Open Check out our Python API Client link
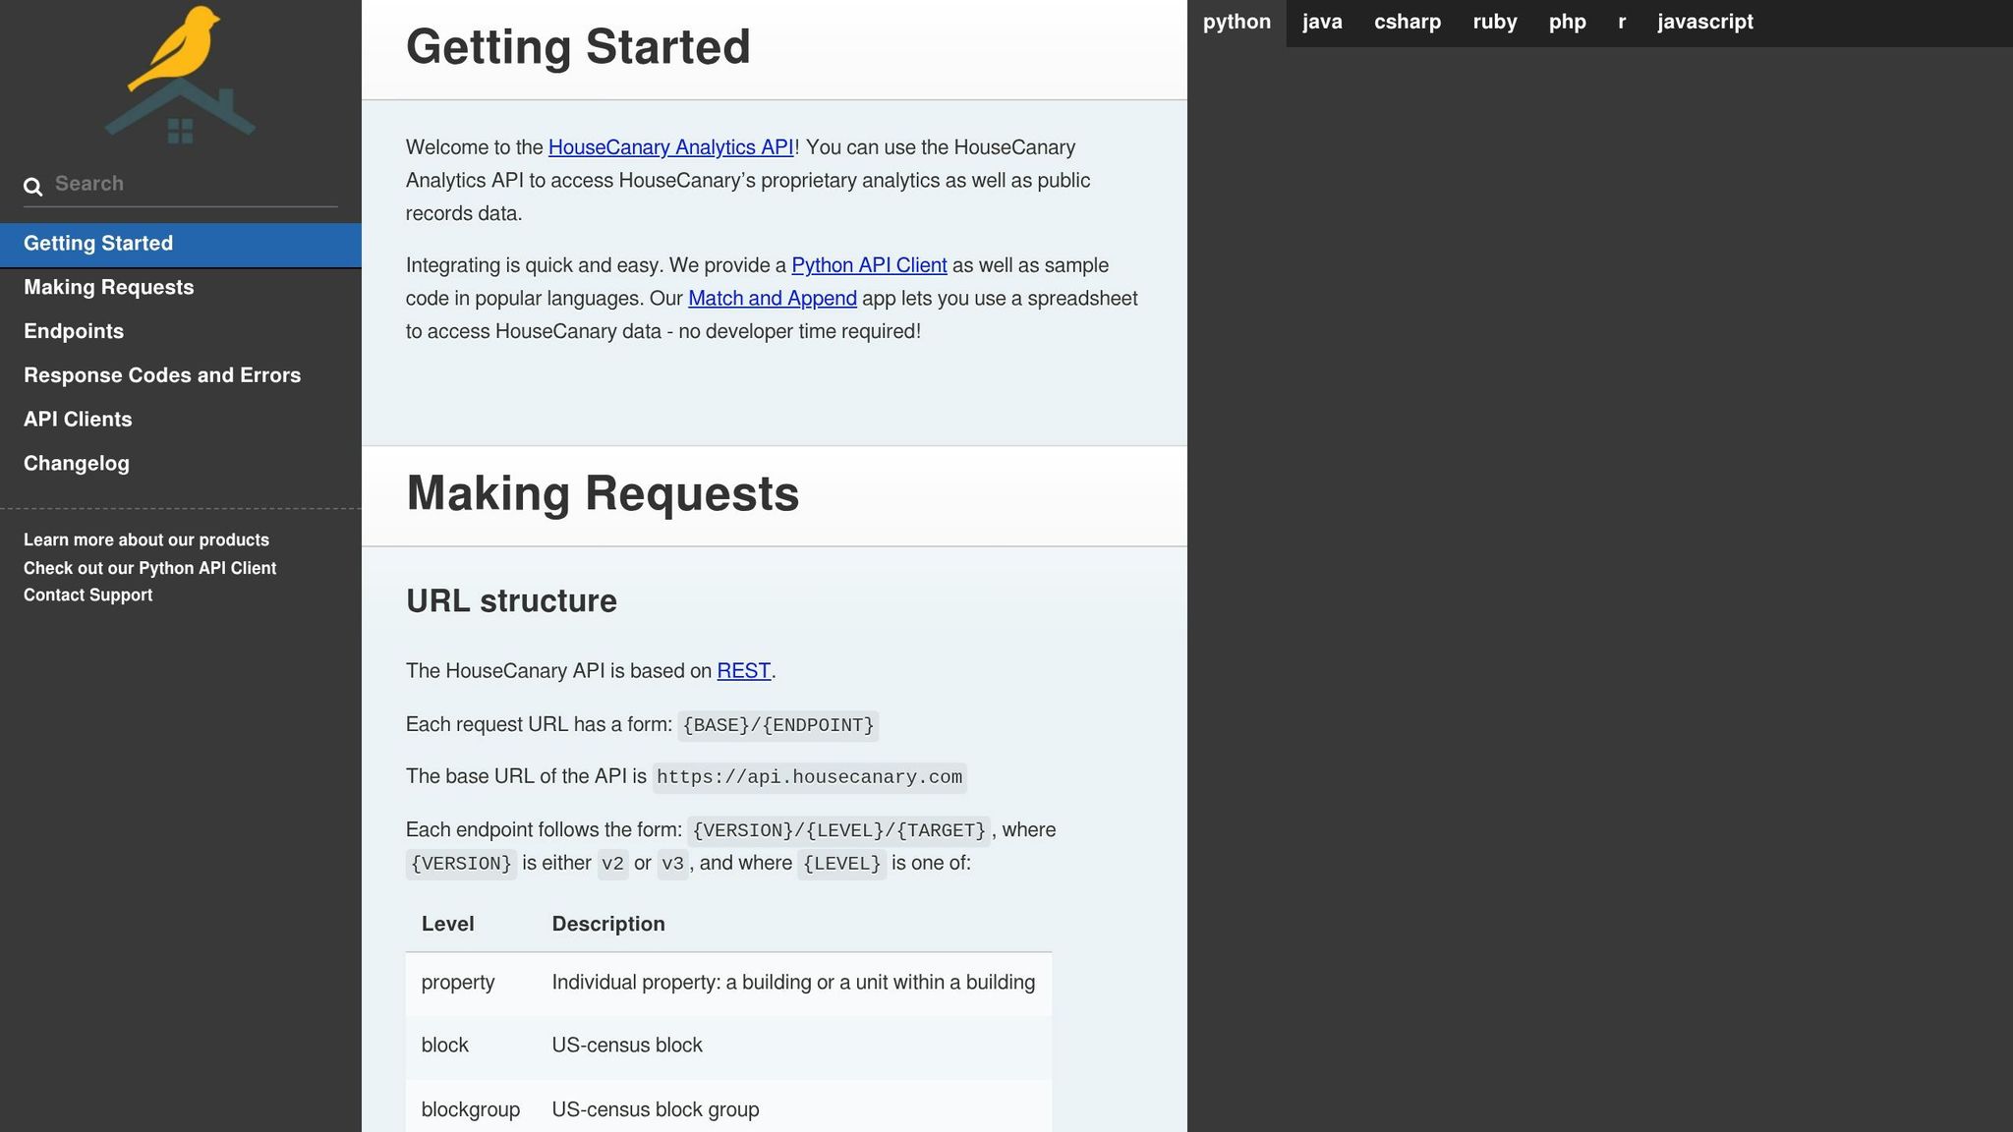 149,568
